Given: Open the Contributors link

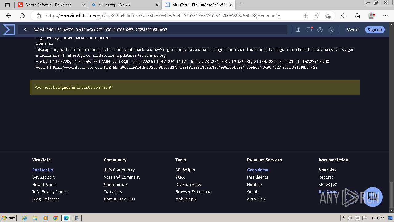Looking at the screenshot, I should tap(116, 184).
